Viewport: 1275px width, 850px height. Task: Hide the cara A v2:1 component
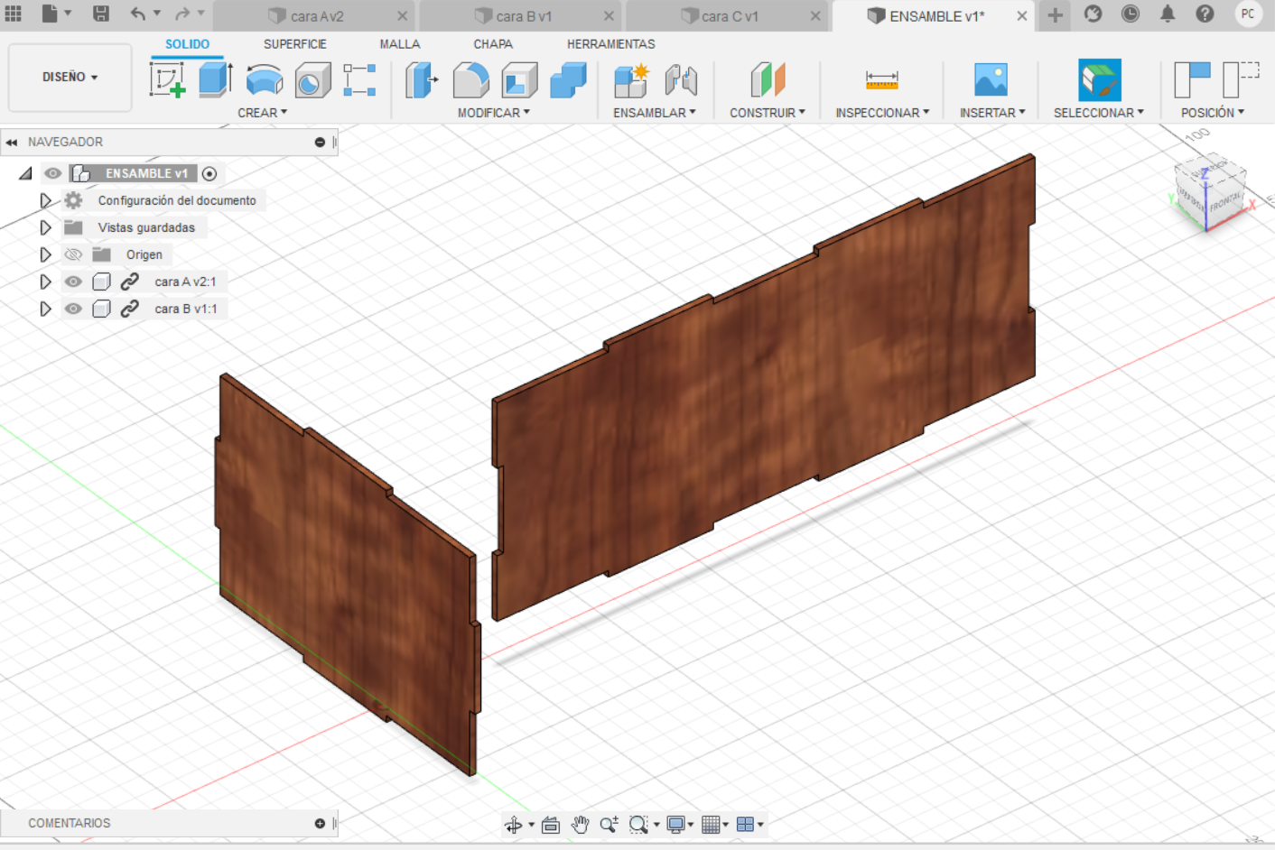73,282
